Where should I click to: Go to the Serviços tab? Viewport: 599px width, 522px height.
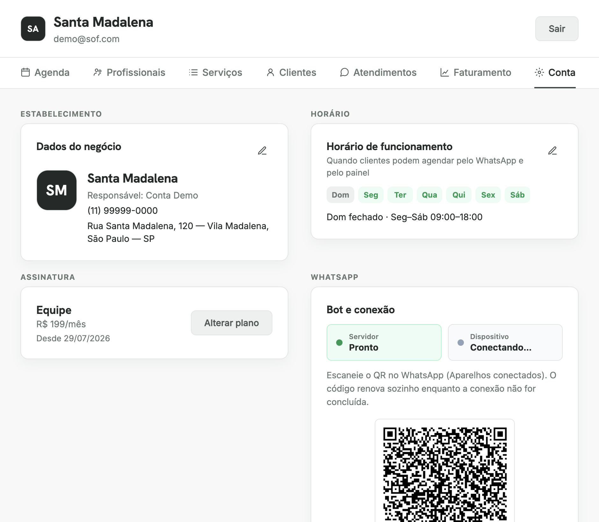coord(215,73)
